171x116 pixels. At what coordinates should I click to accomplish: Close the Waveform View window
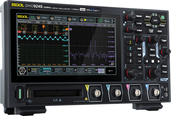pyautogui.click(x=66, y=24)
